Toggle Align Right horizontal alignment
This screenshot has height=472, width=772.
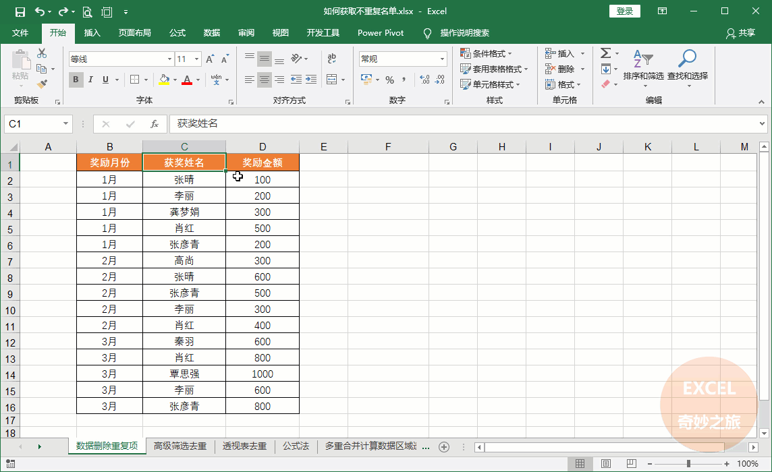tap(279, 80)
